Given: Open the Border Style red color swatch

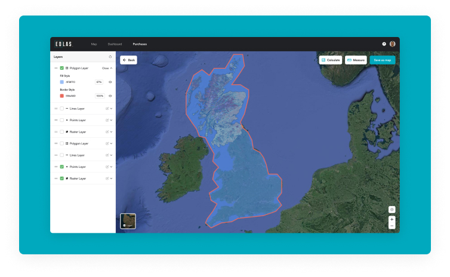Looking at the screenshot, I should tap(61, 96).
